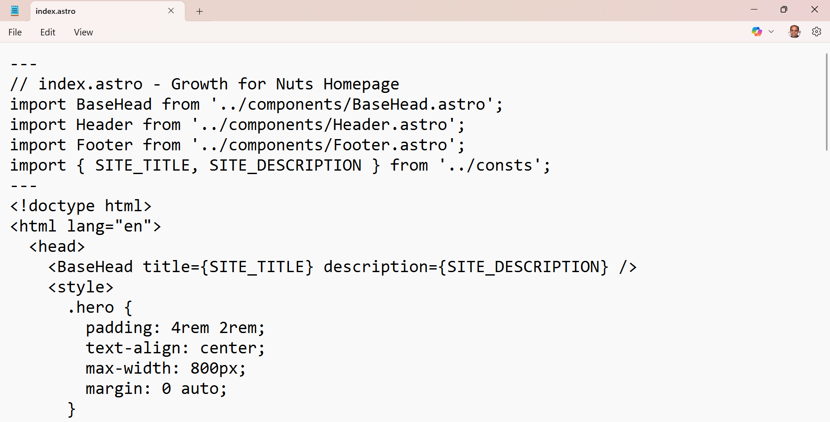Minimize the Notepad window

click(x=754, y=9)
